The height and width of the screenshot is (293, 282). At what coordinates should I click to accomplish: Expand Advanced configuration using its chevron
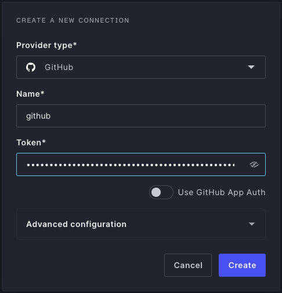[252, 224]
